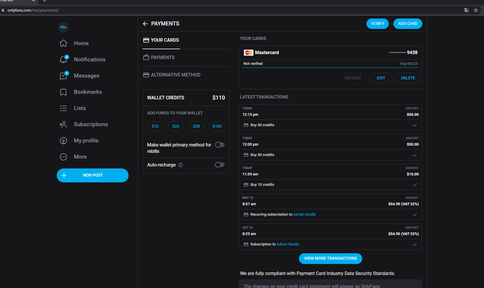Click card icon on 12:15 pm transaction

pos(246,125)
